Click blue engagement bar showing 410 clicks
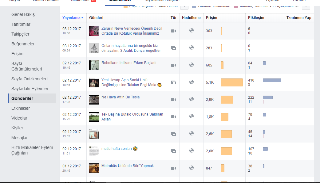The image size is (320, 183). pos(272,80)
